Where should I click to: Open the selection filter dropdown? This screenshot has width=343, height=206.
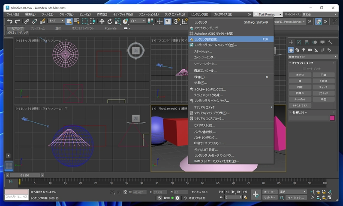pos(56,21)
